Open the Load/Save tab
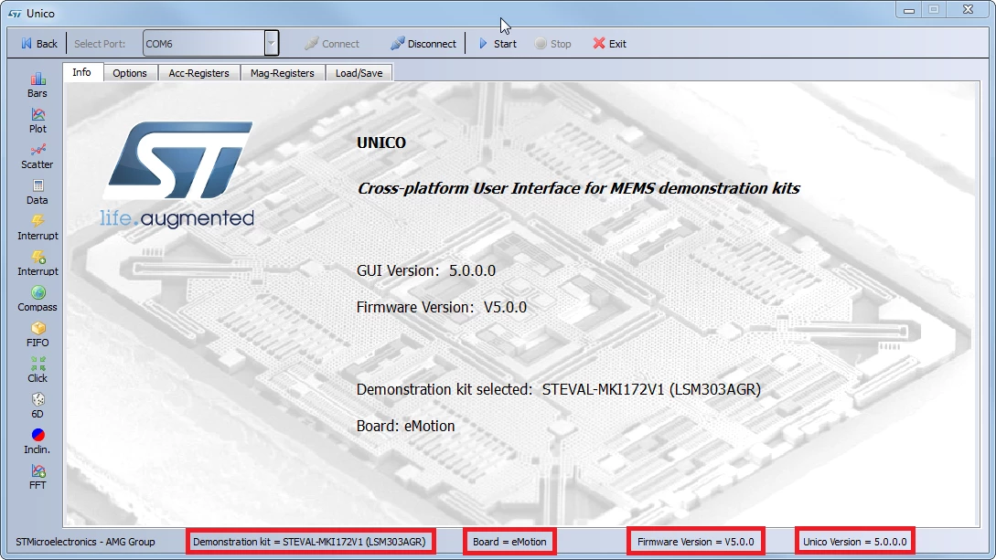Screen dimensions: 996x560 pyautogui.click(x=359, y=73)
